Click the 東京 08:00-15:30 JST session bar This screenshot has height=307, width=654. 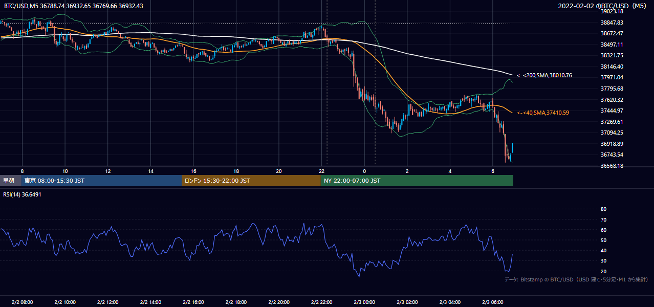click(x=101, y=181)
